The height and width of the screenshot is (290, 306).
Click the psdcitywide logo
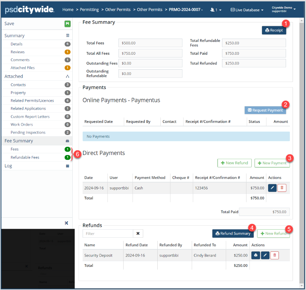click(30, 10)
